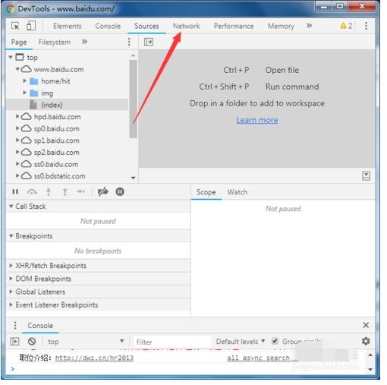Image resolution: width=387 pixels, height=385 pixels.
Task: Show the console sidebar
Action: click(14, 342)
